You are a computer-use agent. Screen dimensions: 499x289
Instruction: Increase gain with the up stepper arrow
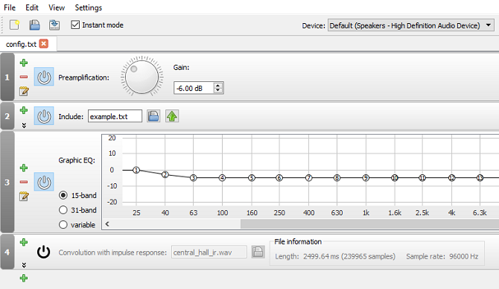217,86
